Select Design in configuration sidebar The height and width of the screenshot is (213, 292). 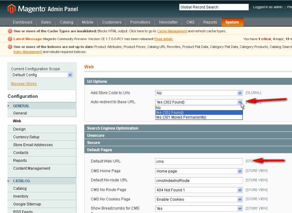19,129
